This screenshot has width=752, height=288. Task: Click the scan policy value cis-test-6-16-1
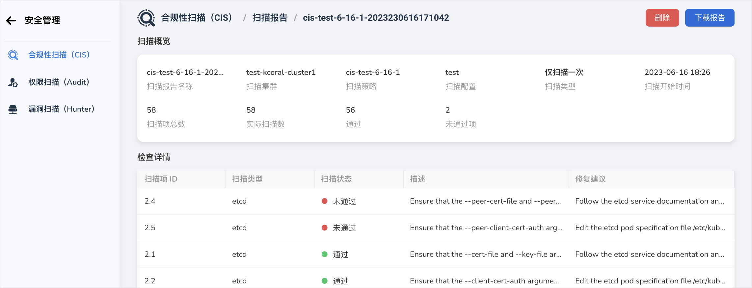[373, 72]
